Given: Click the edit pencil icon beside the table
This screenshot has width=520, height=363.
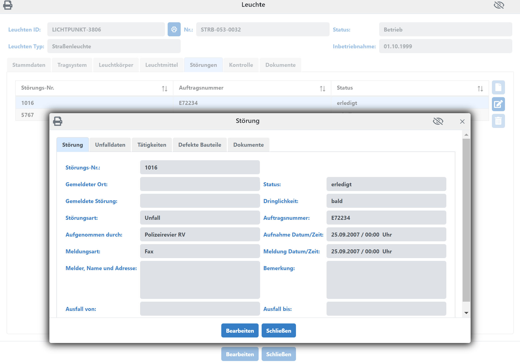Looking at the screenshot, I should 498,104.
